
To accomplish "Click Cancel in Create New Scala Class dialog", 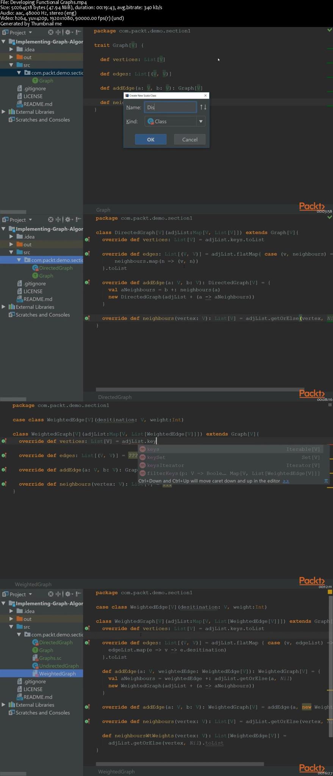I will click(189, 139).
